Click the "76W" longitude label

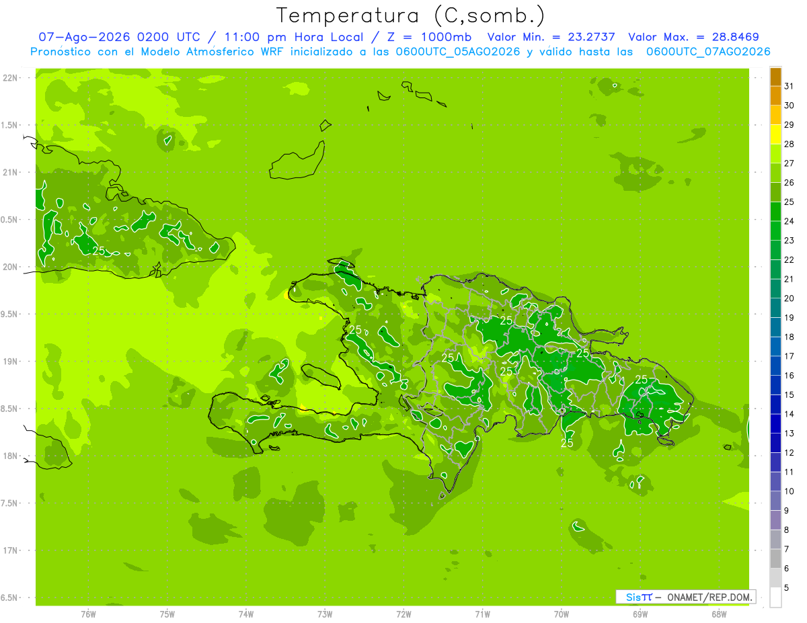[88, 614]
